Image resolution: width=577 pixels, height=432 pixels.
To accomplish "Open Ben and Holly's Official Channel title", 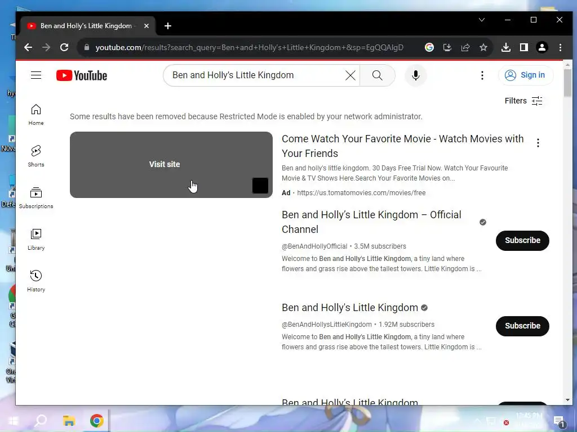I will click(371, 222).
